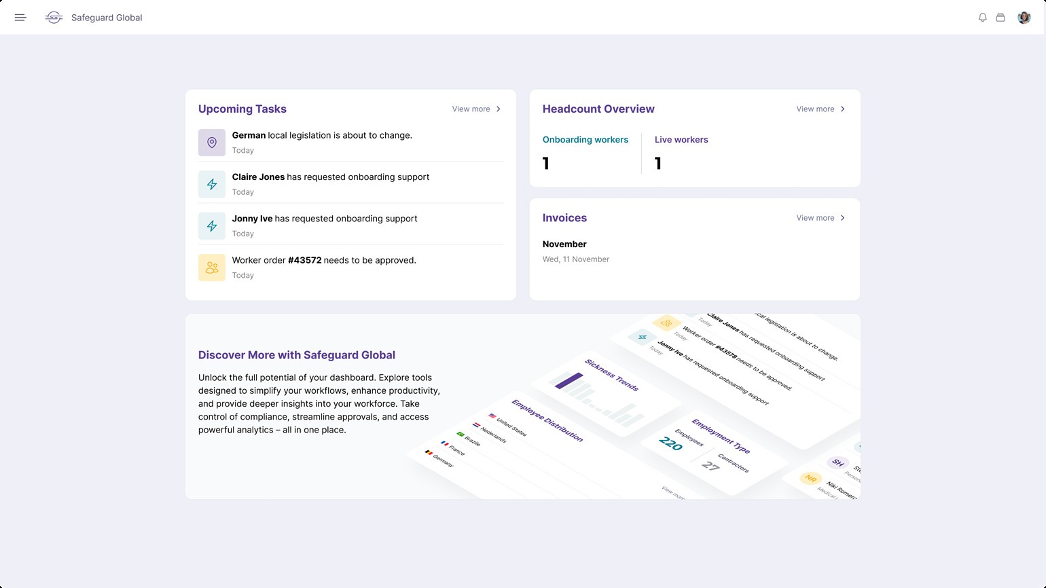Expand Upcoming Tasks via its chevron
1046x588 pixels.
497,109
